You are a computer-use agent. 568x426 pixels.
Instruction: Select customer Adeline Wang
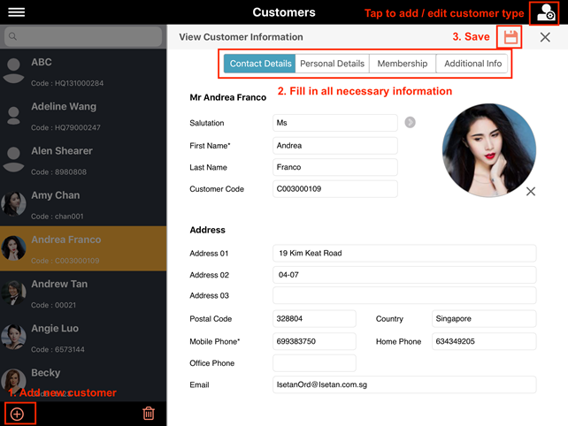click(x=83, y=116)
